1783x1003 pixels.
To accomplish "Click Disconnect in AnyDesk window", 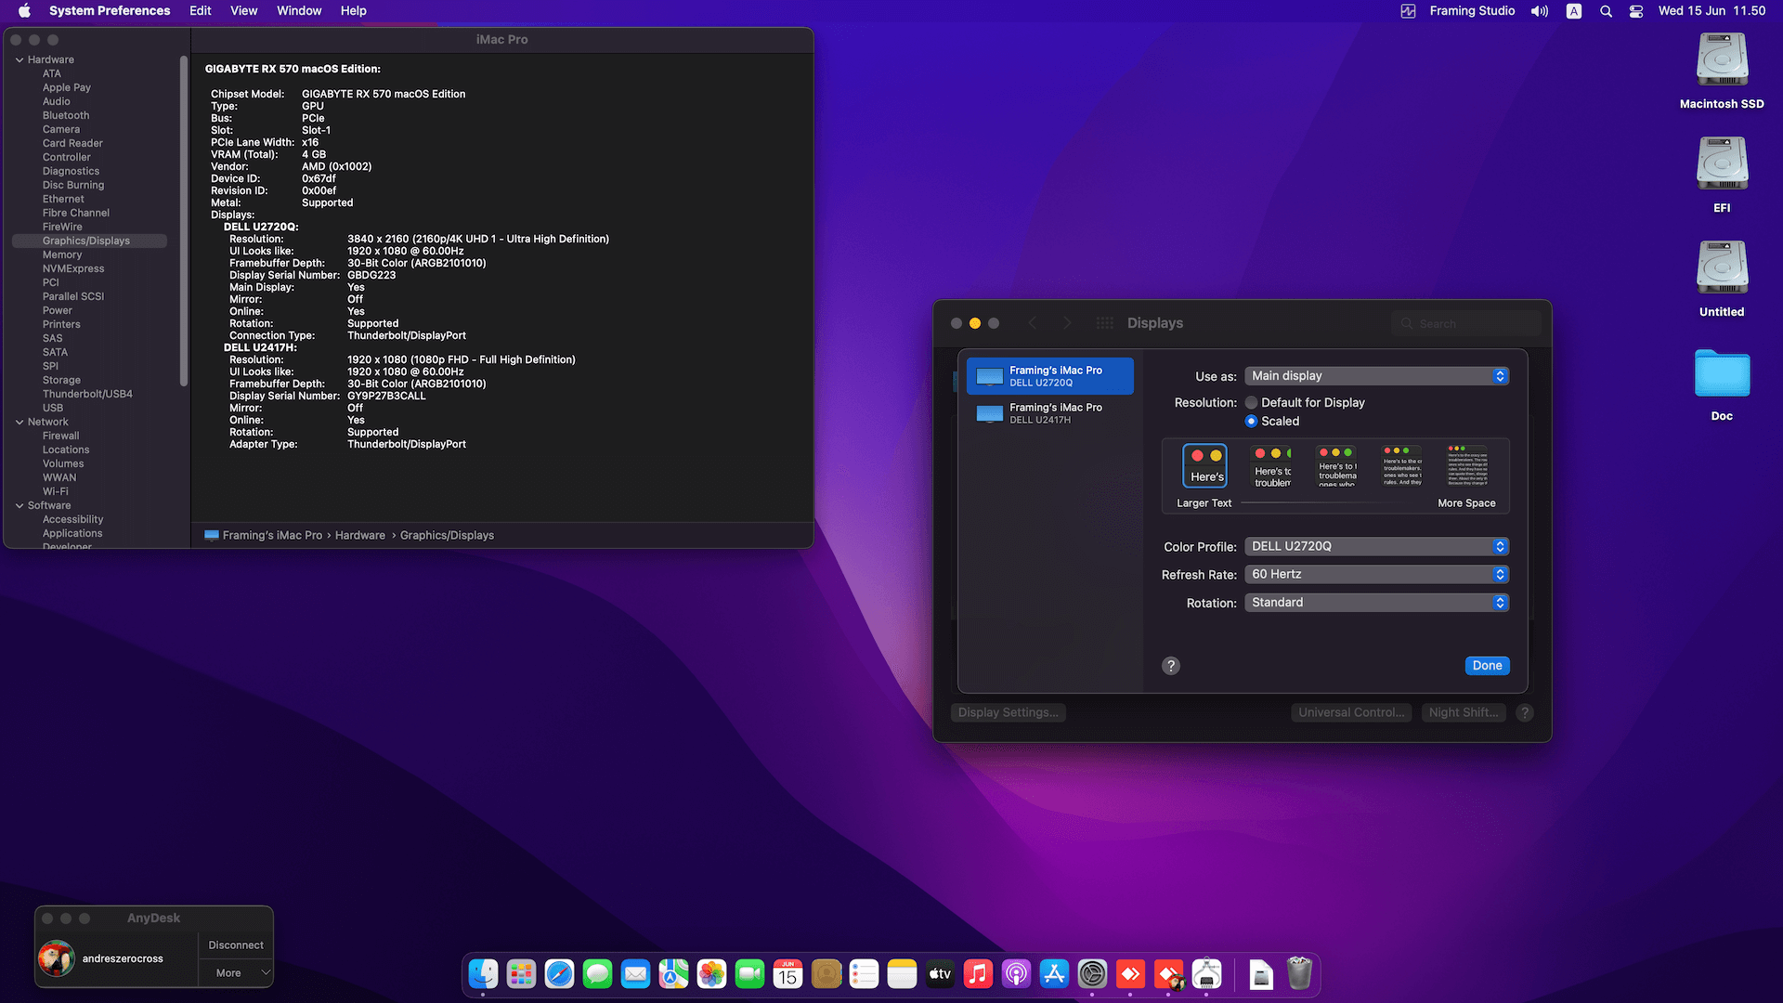I will coord(236,944).
